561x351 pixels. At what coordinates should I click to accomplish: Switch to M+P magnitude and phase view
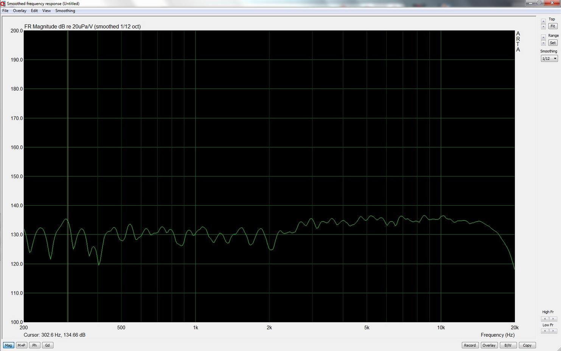click(x=22, y=345)
